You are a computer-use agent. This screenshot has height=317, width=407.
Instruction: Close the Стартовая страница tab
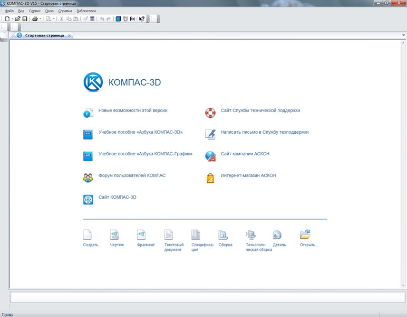click(x=69, y=35)
